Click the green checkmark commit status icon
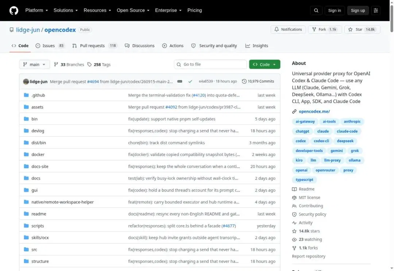Screen dimensions: 394x271 pyautogui.click(x=190, y=81)
